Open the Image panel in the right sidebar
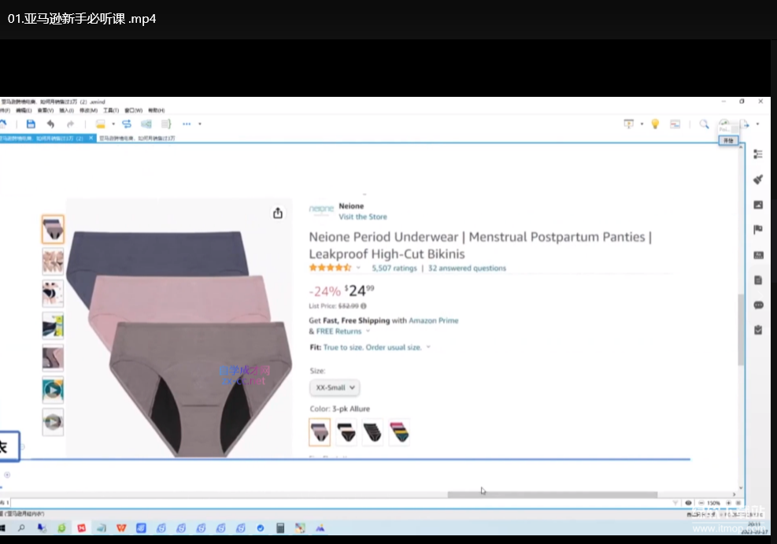777x544 pixels. click(758, 205)
